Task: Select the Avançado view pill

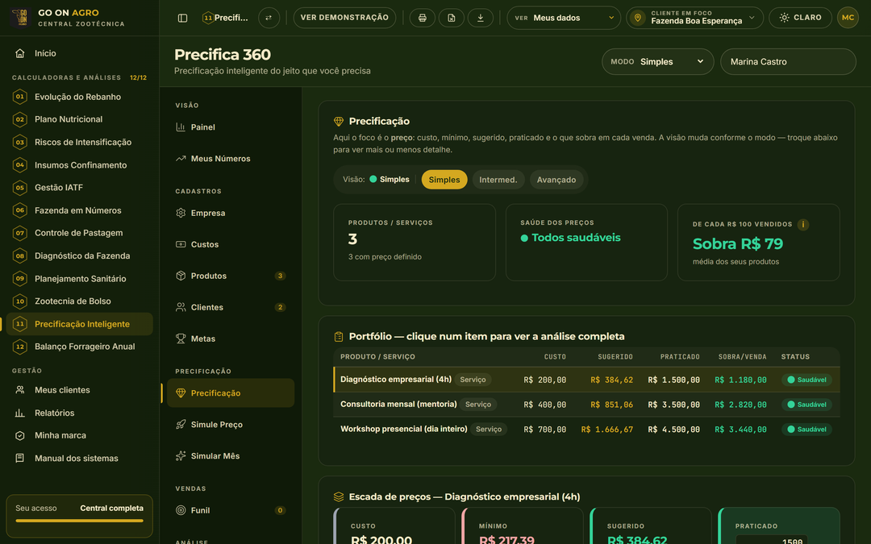Action: coord(556,180)
